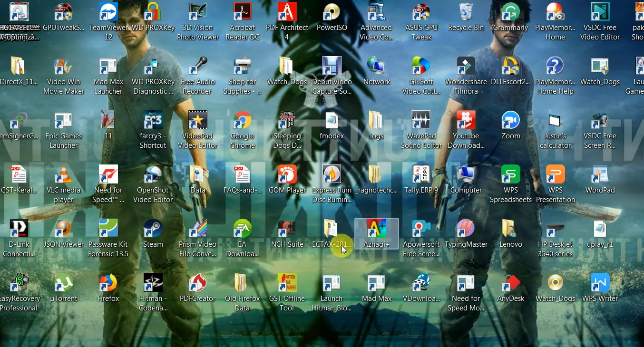
Task: Click the TypingMaster icon
Action: pyautogui.click(x=466, y=229)
